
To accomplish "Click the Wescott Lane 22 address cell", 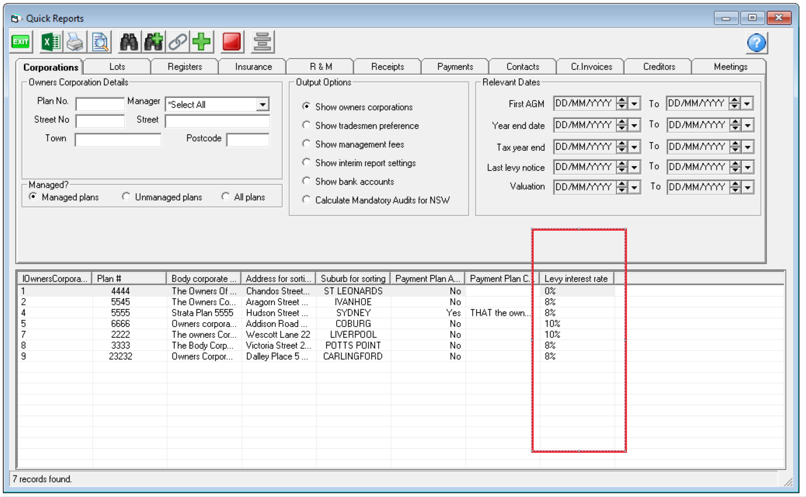I will [279, 335].
